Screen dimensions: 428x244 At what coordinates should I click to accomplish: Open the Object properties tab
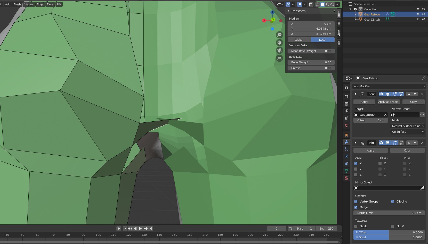(346, 135)
